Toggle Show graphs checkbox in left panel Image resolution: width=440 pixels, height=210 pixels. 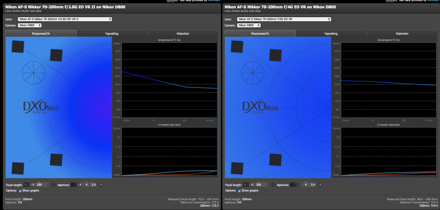[x=20, y=191]
